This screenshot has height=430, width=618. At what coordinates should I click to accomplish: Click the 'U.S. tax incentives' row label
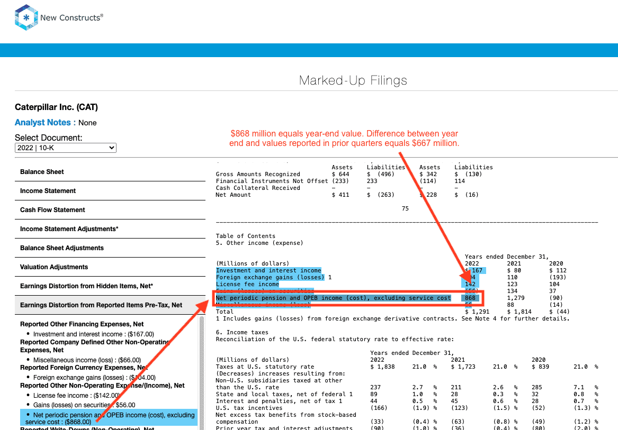click(249, 408)
